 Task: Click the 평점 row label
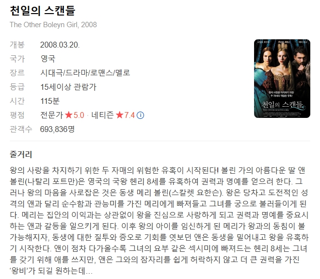coord(17,115)
